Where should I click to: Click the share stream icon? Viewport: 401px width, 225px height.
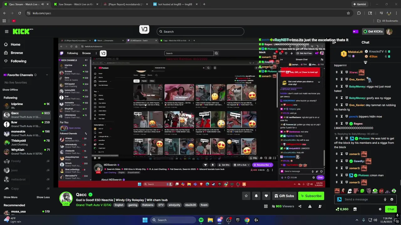click(x=300, y=206)
